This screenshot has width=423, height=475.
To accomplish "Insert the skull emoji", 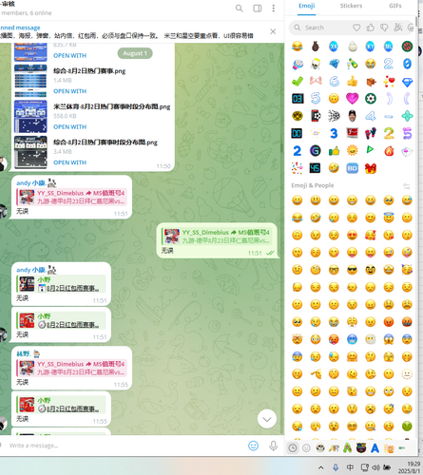I will coord(316,64).
